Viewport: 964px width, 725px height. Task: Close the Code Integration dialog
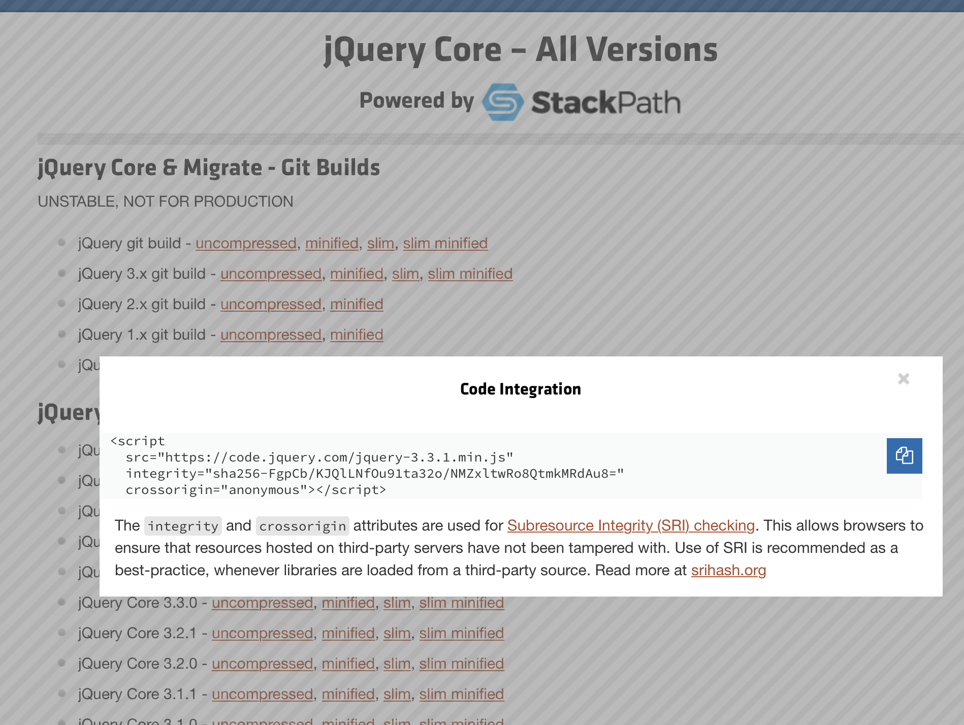(x=904, y=379)
